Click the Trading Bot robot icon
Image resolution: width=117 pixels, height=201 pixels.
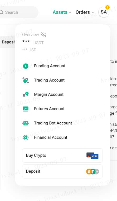pos(26,123)
